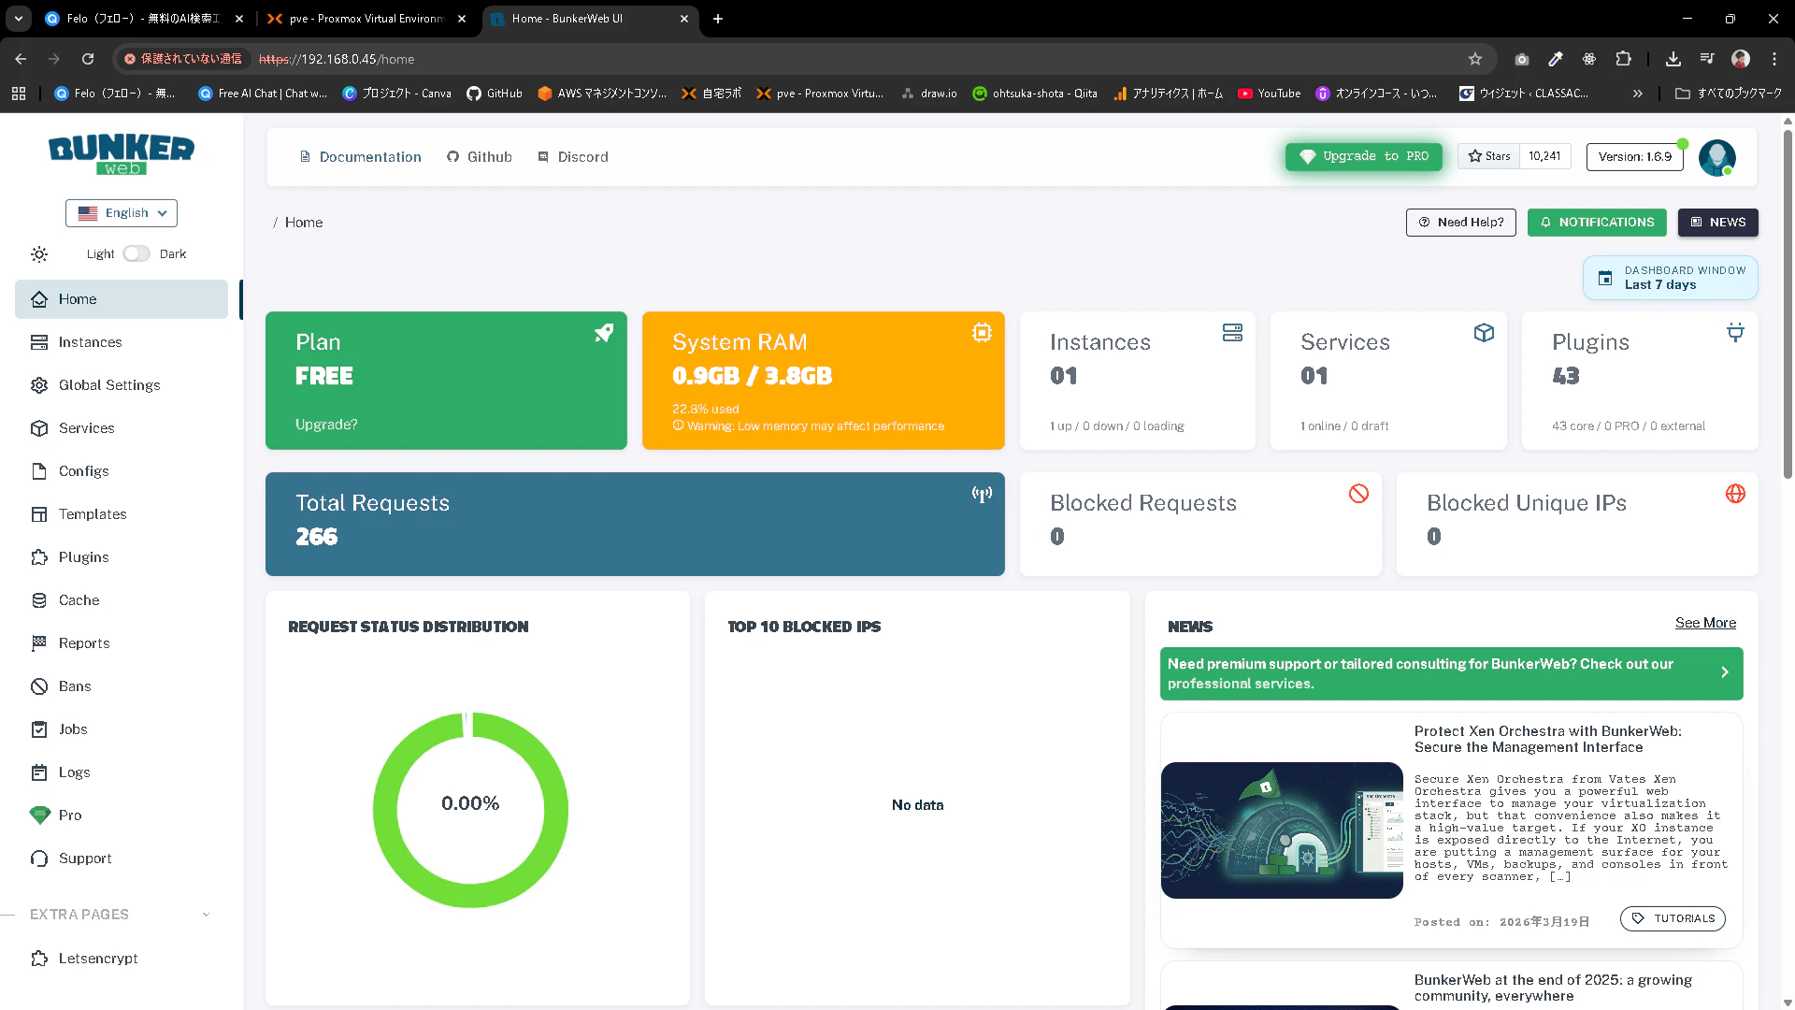
Task: Open the BunkerWeb at the end of 2025 article
Action: click(1552, 988)
